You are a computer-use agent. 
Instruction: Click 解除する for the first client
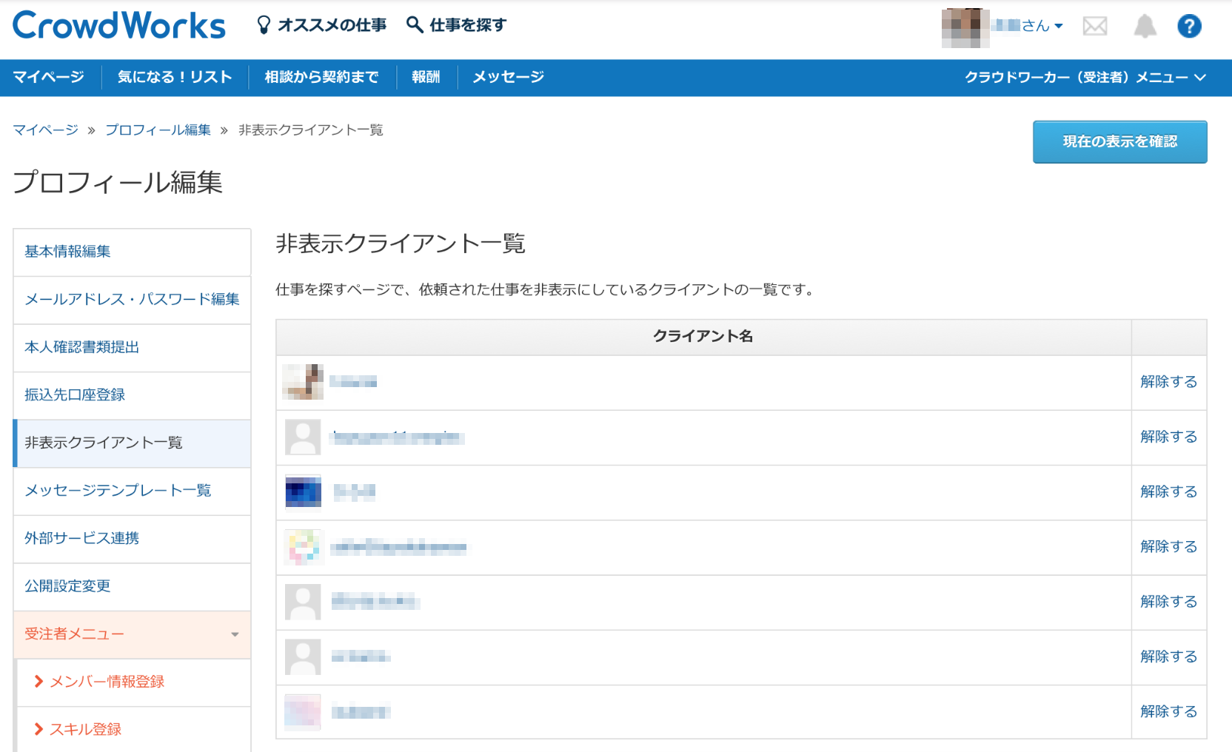pos(1168,382)
